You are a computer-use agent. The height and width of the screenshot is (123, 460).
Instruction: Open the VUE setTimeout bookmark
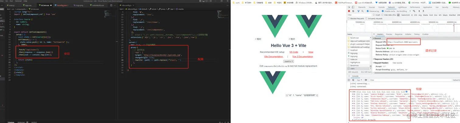[x=343, y=3]
